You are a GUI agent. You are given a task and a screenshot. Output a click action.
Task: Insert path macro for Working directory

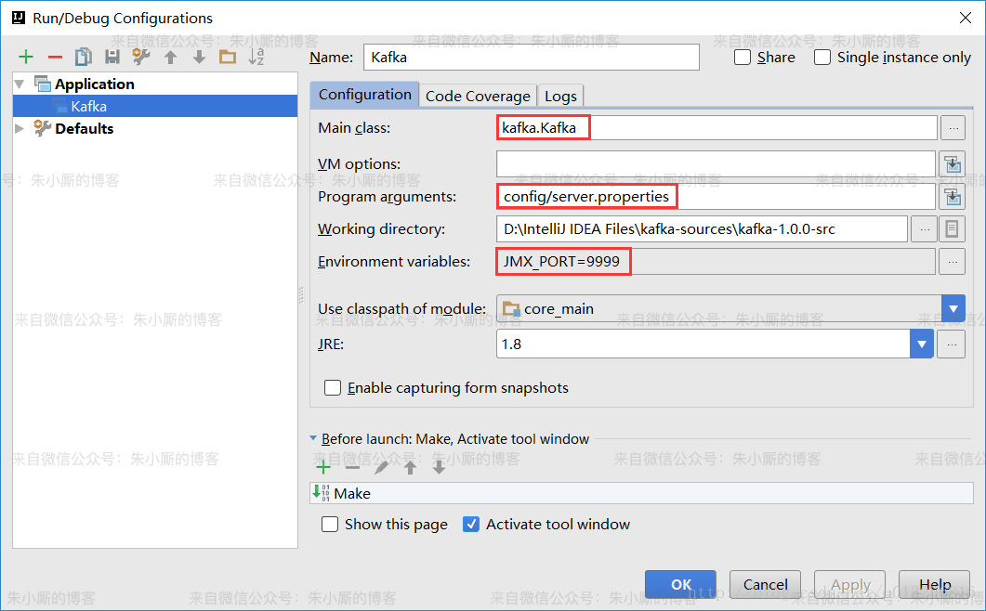point(952,229)
